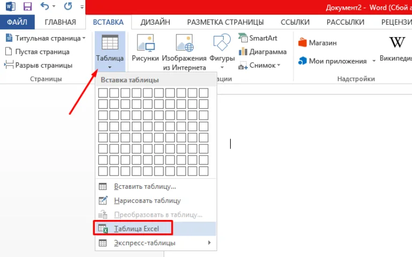Expand the Мои приложения dropdown arrow
Image resolution: width=412 pixels, height=257 pixels.
click(x=373, y=61)
